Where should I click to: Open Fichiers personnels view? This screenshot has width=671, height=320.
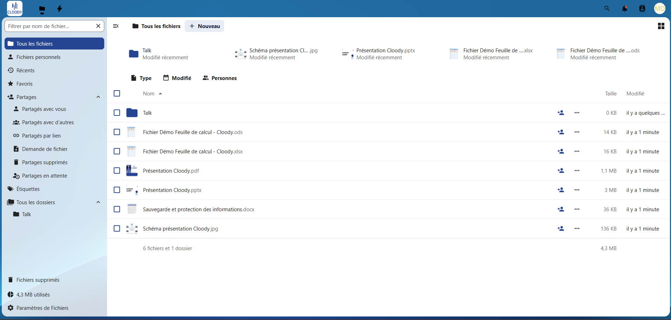pyautogui.click(x=54, y=57)
